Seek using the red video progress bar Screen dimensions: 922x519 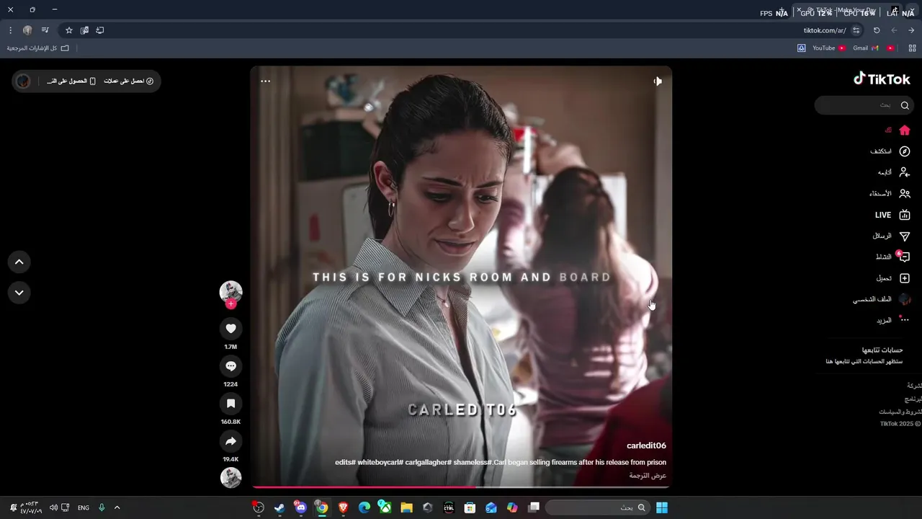[461, 487]
